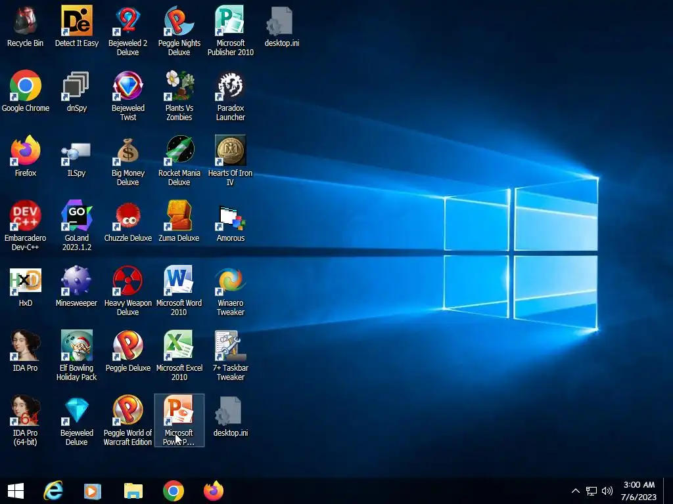Click the Peggle Deluxe shortcut
673x504 pixels.
pyautogui.click(x=128, y=352)
